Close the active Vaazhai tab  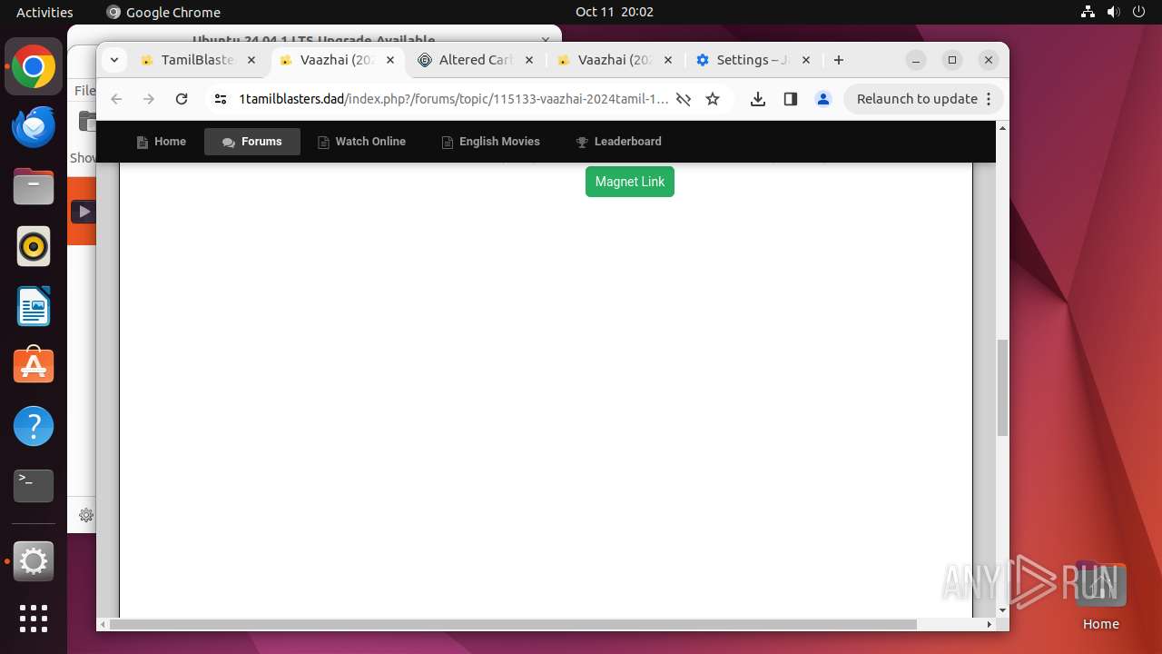tap(390, 60)
